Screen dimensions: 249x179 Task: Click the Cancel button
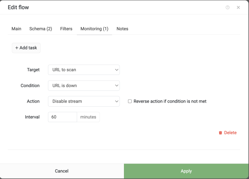click(x=62, y=171)
